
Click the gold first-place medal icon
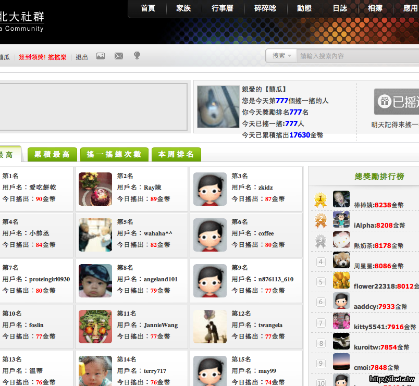[x=321, y=199]
